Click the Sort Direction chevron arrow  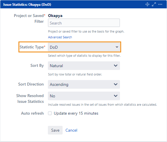pyautogui.click(x=116, y=84)
